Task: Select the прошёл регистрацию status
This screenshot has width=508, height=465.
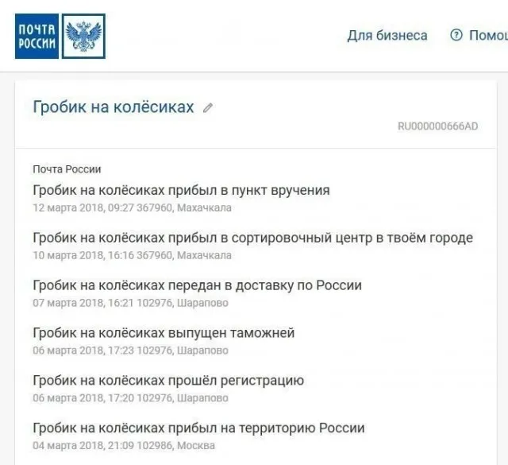Action: click(168, 381)
